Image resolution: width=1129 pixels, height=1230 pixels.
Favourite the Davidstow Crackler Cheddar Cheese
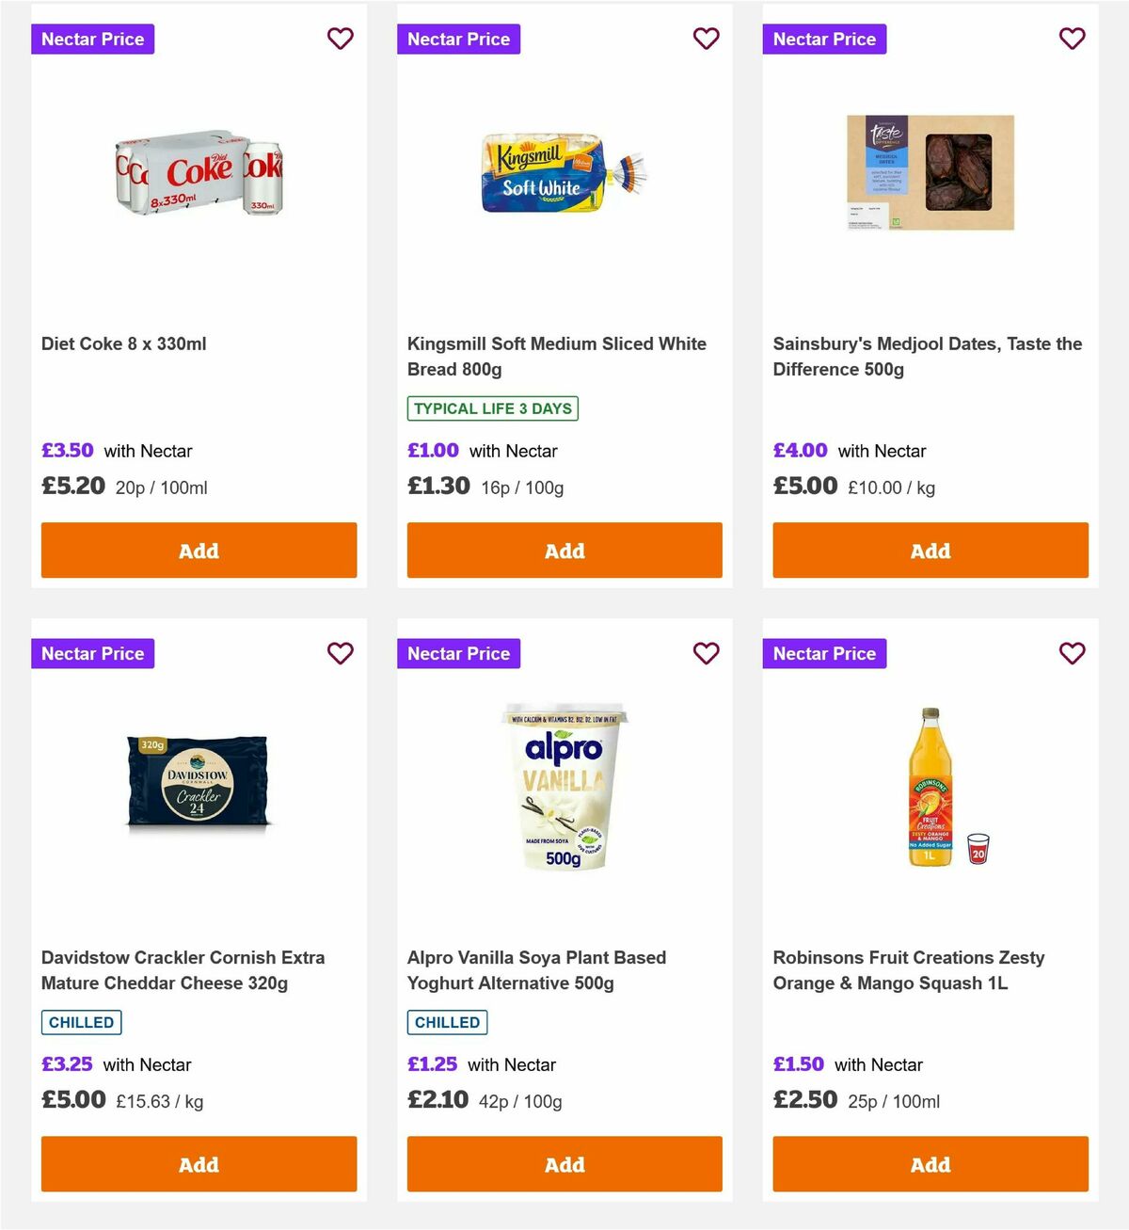click(x=340, y=653)
